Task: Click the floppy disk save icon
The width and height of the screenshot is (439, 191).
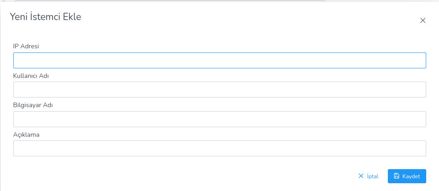Action: [397, 176]
